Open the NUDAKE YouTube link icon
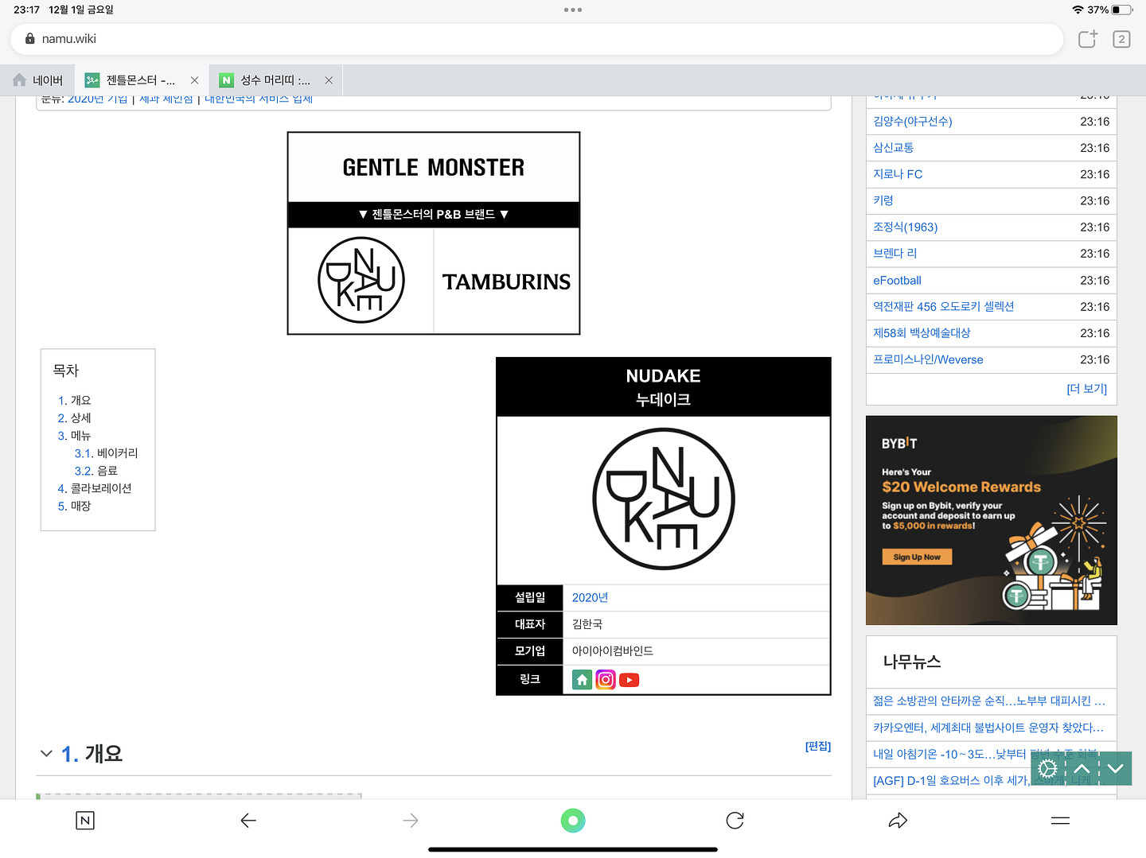The image size is (1146, 858). tap(630, 680)
